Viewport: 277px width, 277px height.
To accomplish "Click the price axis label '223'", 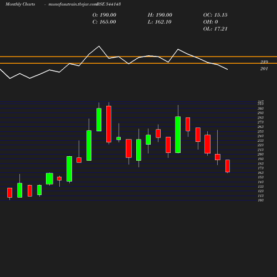I will coord(260,145).
